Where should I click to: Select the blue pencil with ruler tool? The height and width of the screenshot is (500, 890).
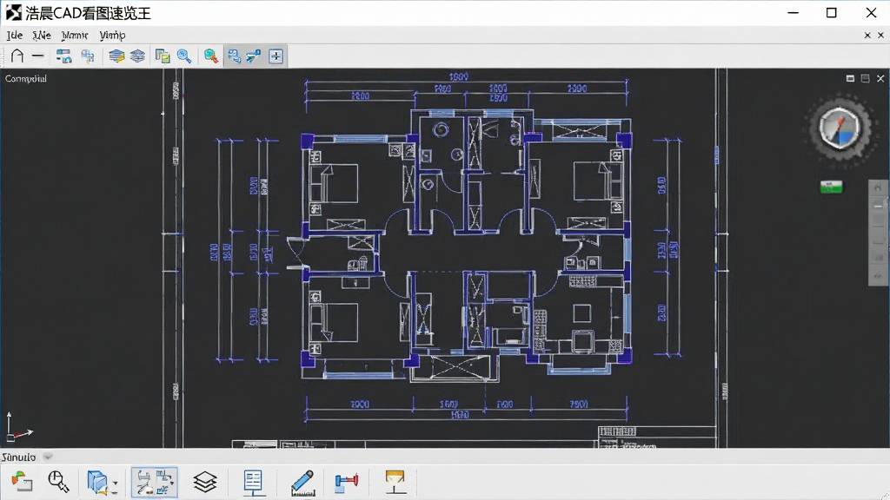(x=302, y=483)
